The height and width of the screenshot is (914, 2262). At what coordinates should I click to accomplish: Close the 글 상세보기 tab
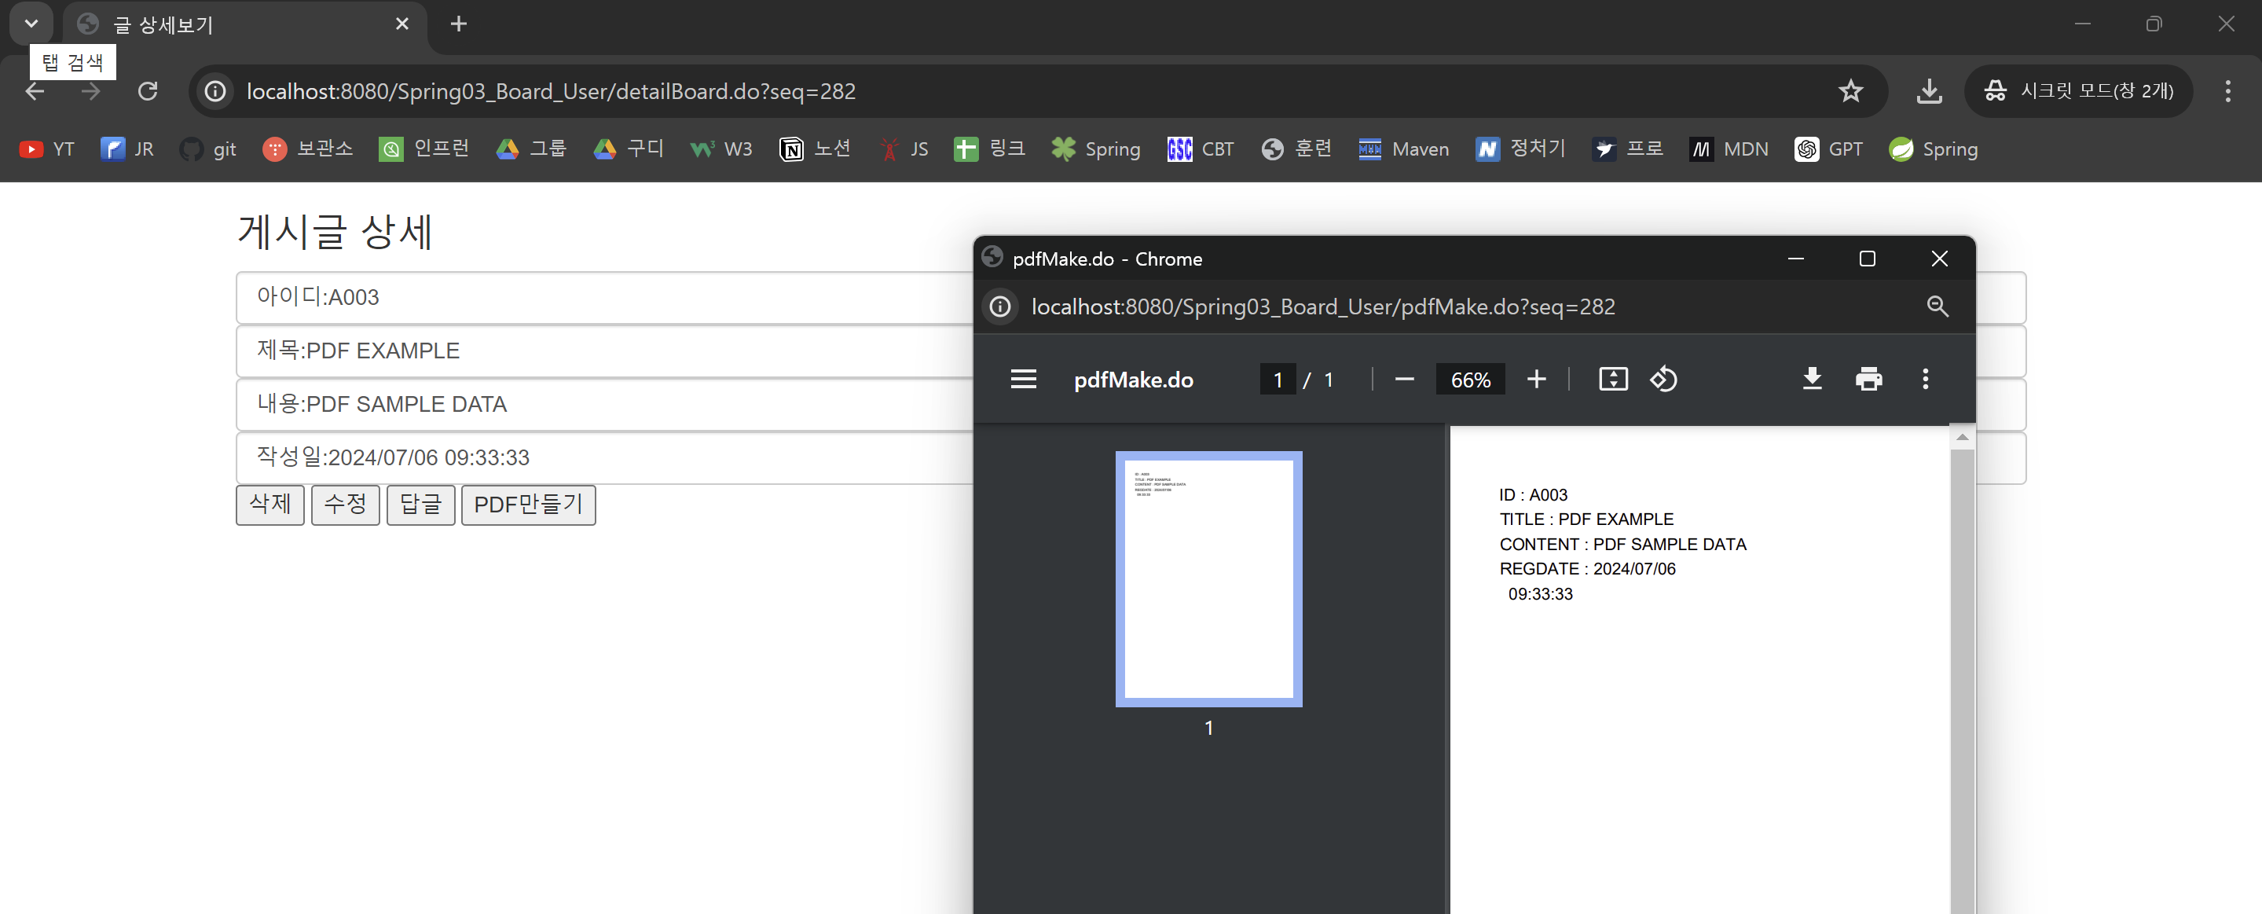point(402,24)
